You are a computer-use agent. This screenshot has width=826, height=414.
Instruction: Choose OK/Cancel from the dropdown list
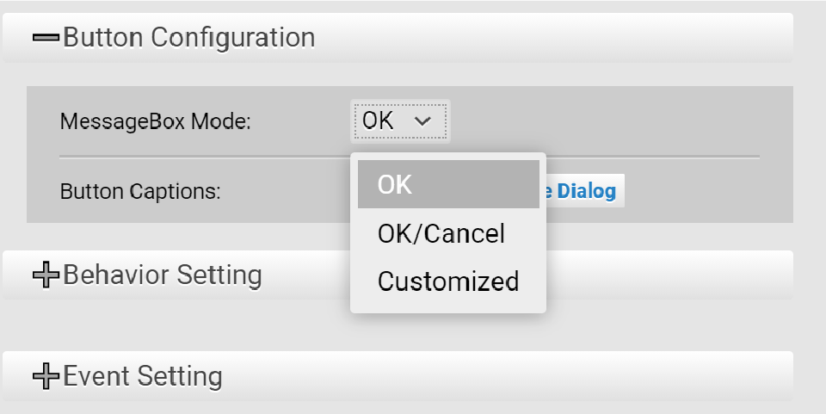(x=441, y=233)
